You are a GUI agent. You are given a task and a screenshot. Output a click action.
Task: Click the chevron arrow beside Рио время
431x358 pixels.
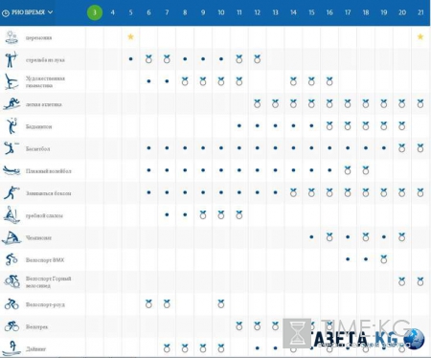tap(50, 12)
